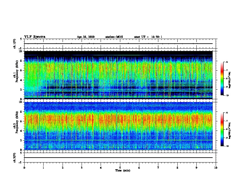The height and width of the screenshot is (188, 243).
Task: Click the 'station=MOS' header text
Action: pyautogui.click(x=114, y=37)
